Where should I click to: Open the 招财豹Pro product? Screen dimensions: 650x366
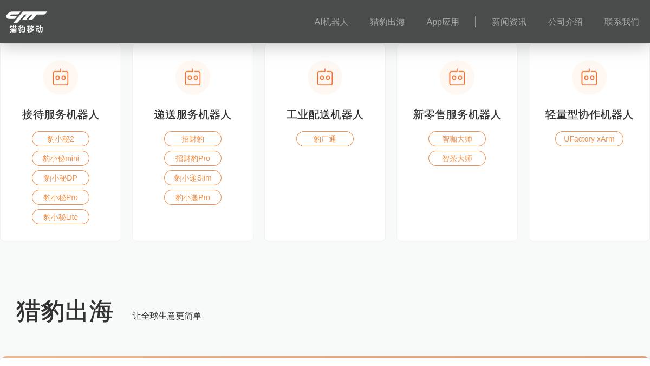pyautogui.click(x=193, y=158)
